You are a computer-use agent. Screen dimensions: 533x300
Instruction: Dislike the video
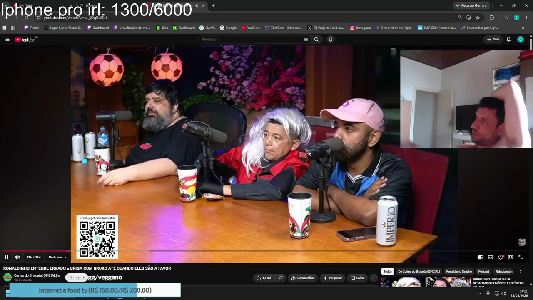281,278
